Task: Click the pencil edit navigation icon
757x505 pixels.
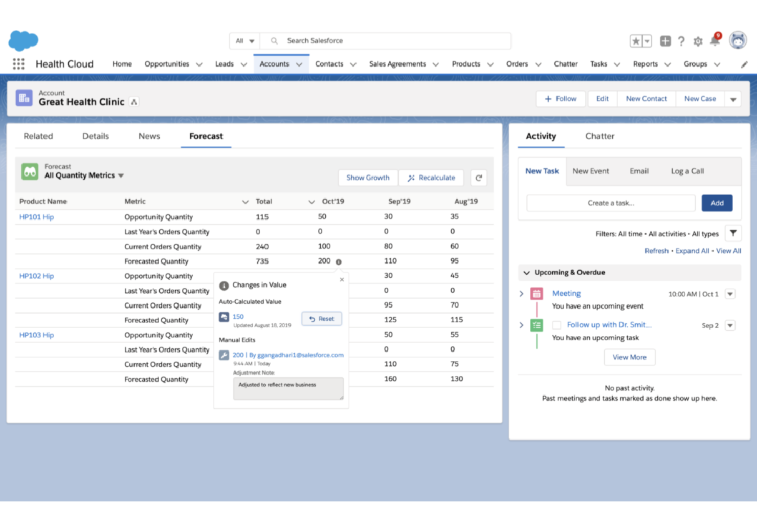Action: (744, 64)
